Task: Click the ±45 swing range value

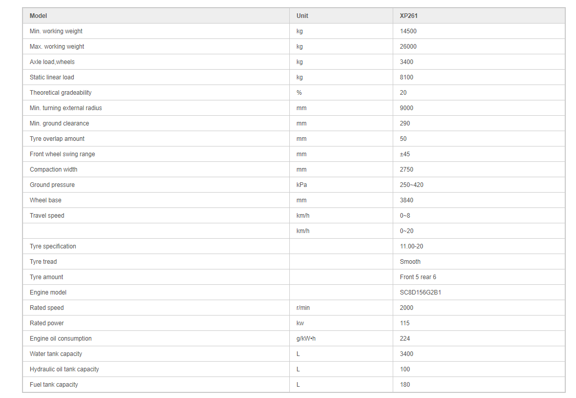Action: click(405, 154)
